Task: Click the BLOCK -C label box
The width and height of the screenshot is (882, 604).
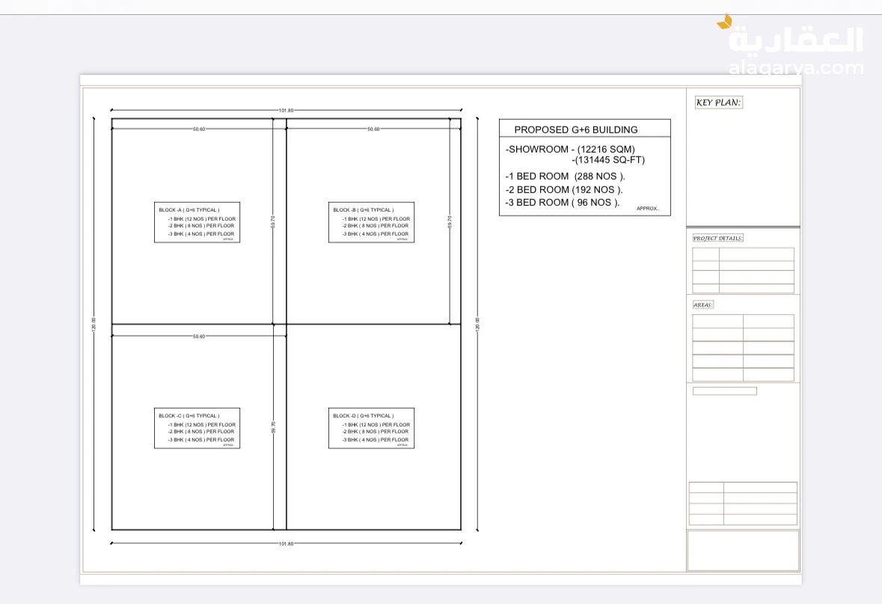Action: pos(197,428)
